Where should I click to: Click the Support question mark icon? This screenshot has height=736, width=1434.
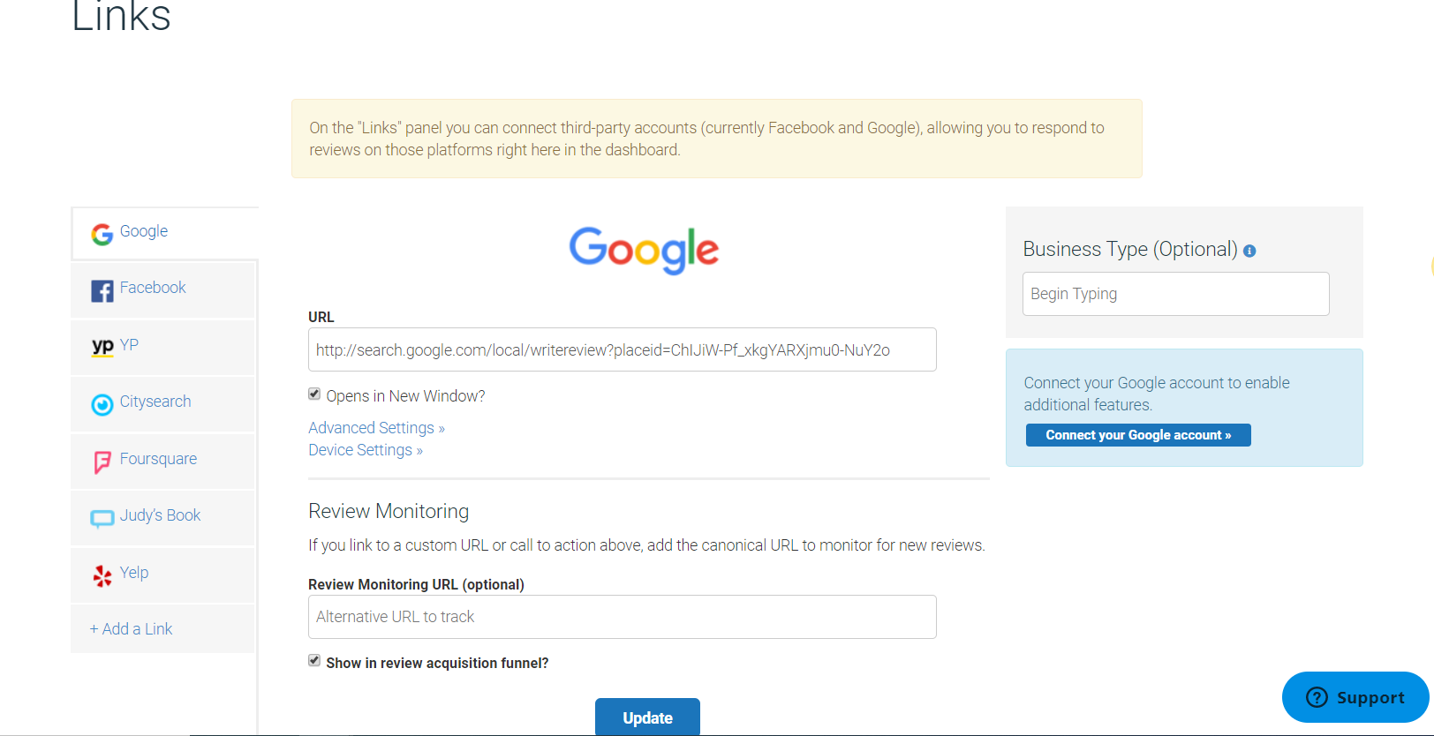coord(1317,697)
